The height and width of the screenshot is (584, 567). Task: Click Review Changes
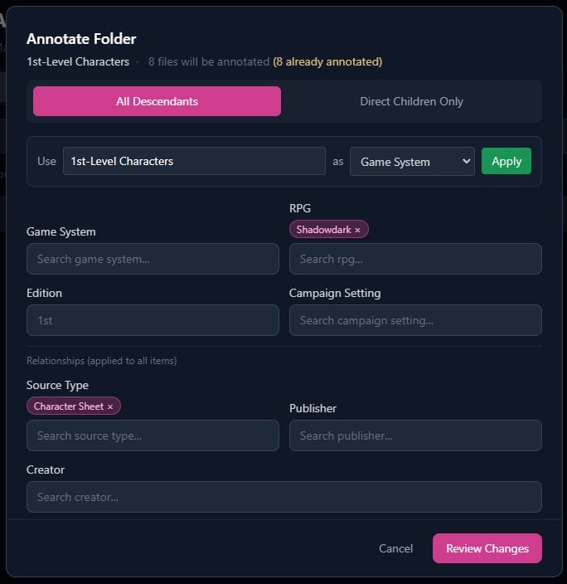pos(487,548)
